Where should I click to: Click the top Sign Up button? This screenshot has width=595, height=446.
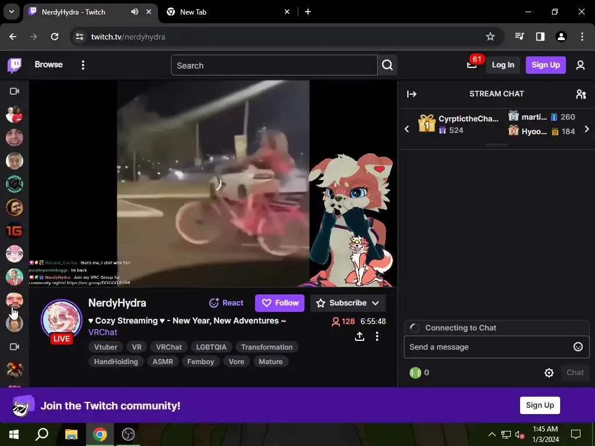pos(546,65)
